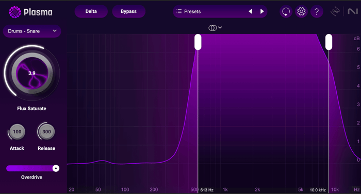Load the previous preset with the left arrow

pos(251,11)
